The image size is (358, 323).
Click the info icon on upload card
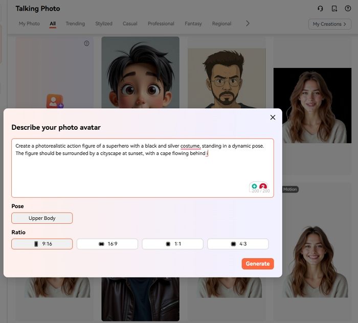point(86,43)
